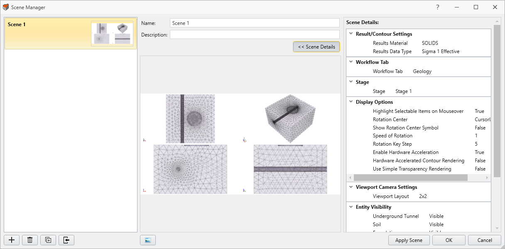
Task: Click the '<< Scene Details' button
Action: [x=316, y=47]
